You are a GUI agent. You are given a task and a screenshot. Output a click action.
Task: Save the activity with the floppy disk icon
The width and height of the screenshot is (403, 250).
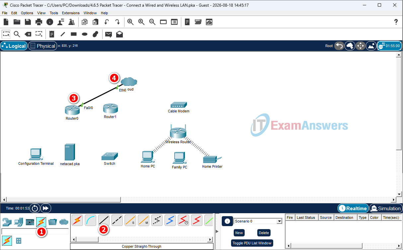(28, 22)
